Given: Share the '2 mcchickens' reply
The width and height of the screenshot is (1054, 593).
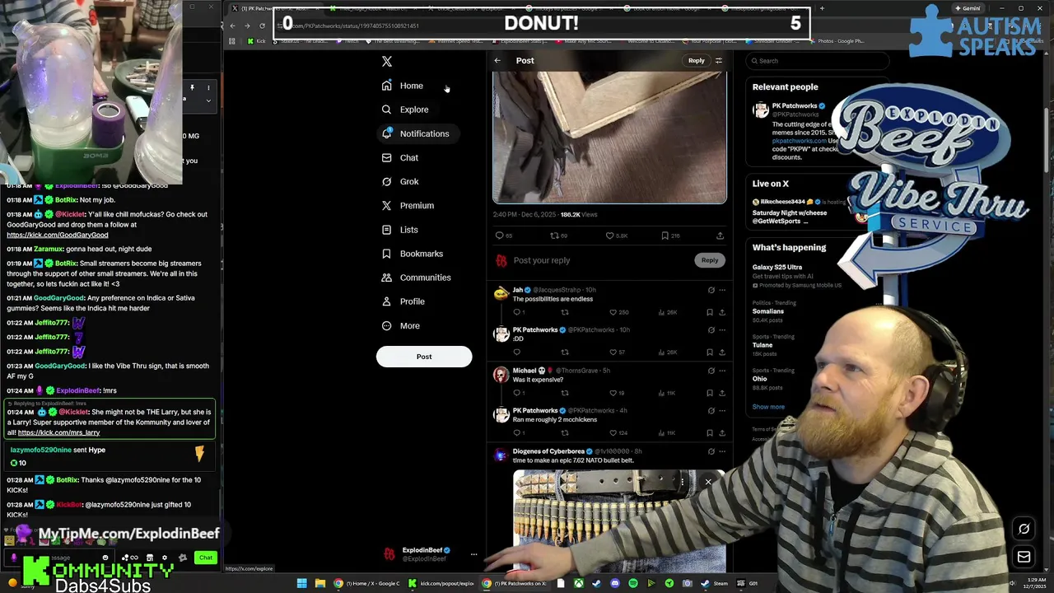Looking at the screenshot, I should click(x=722, y=432).
